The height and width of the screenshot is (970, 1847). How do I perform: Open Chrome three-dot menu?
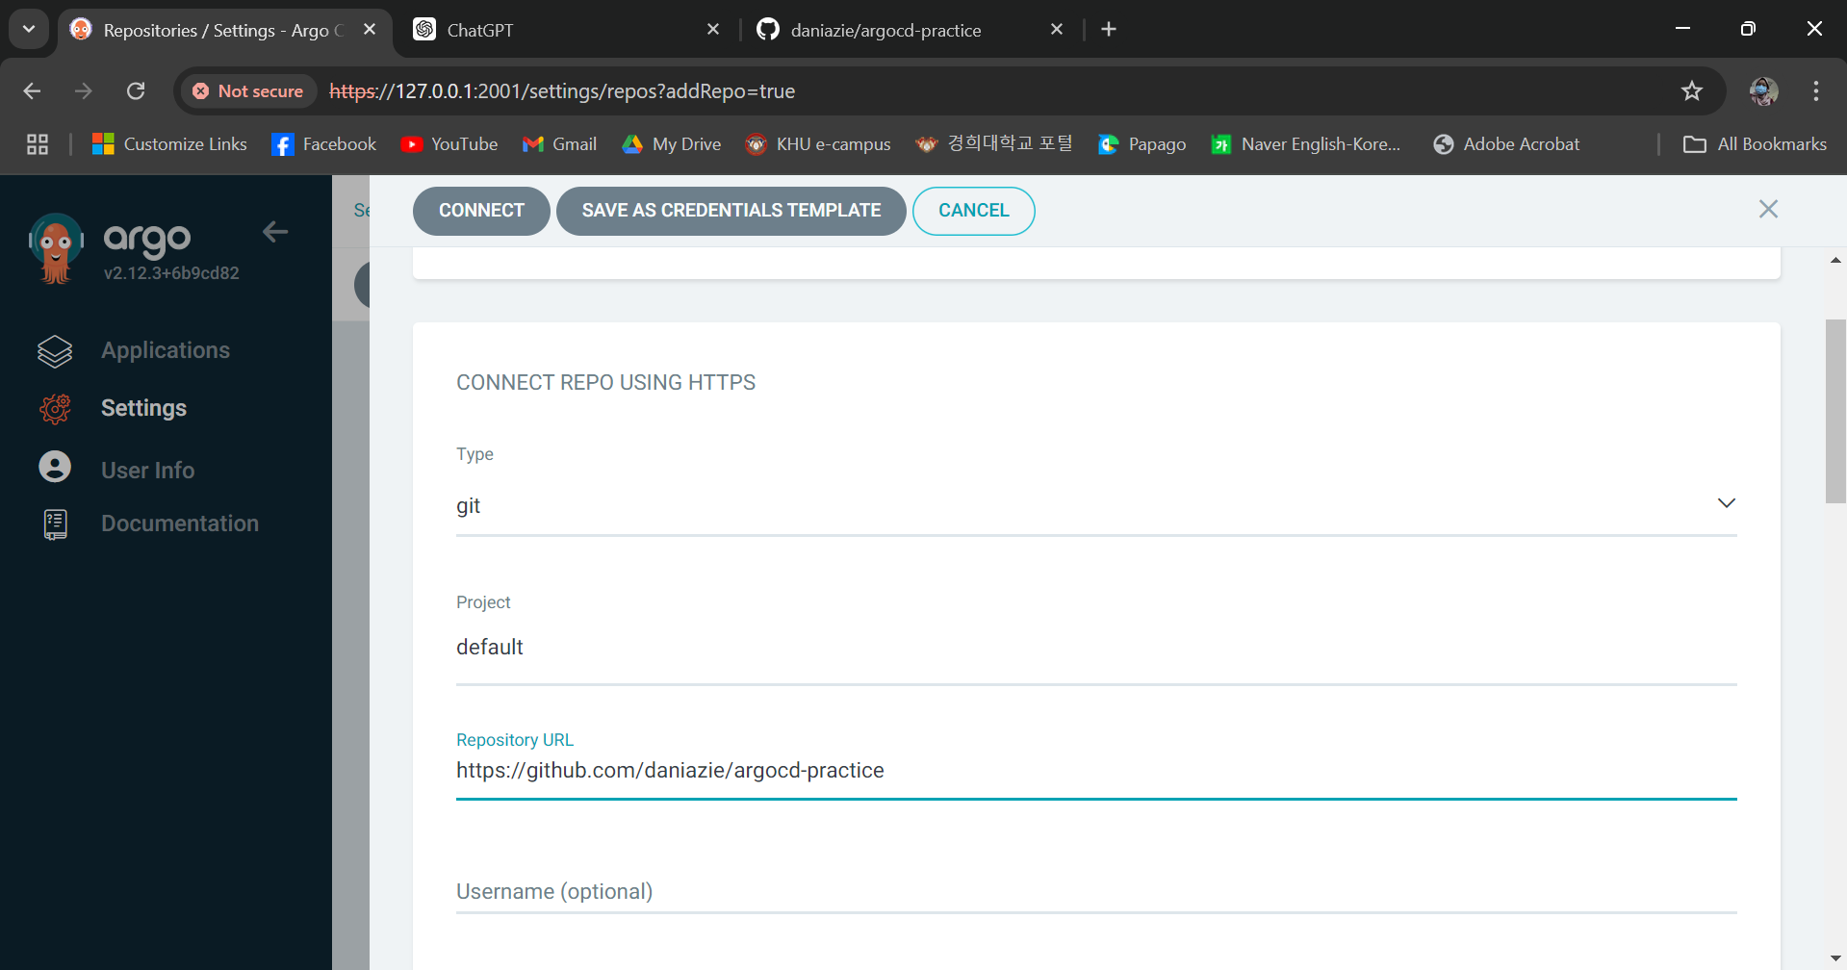point(1815,91)
